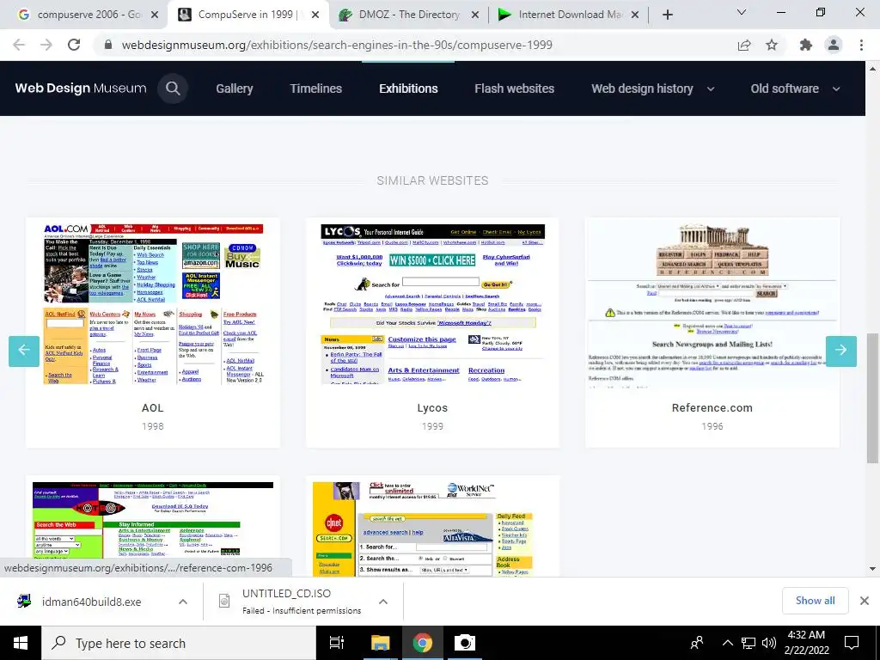880x660 pixels.
Task: Open the site search magnifier icon
Action: tap(173, 89)
